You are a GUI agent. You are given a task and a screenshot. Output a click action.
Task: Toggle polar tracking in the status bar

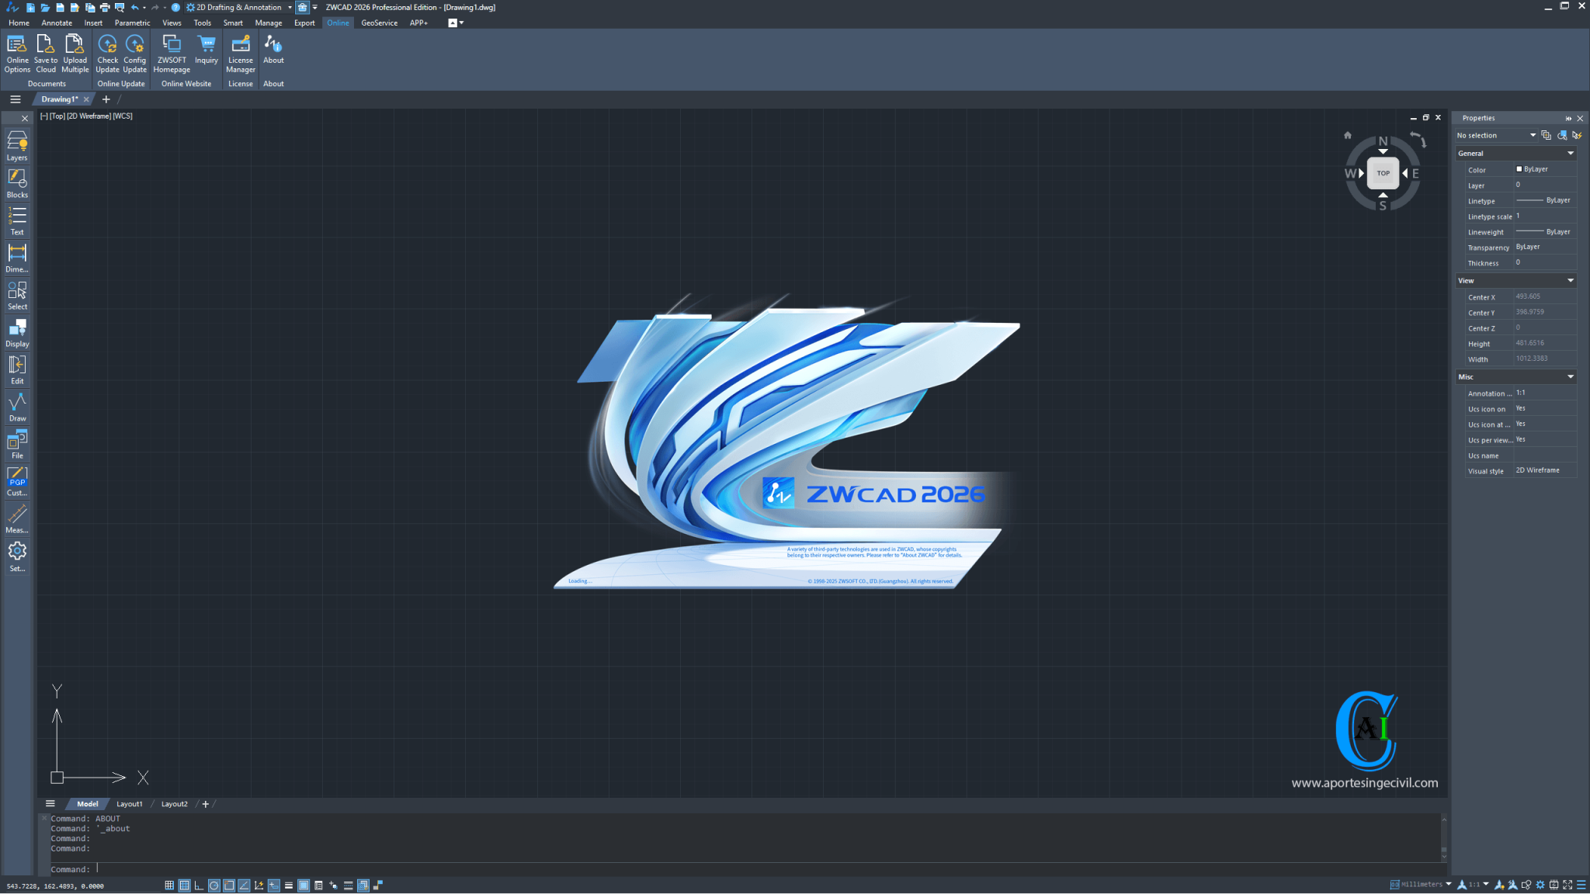[214, 885]
